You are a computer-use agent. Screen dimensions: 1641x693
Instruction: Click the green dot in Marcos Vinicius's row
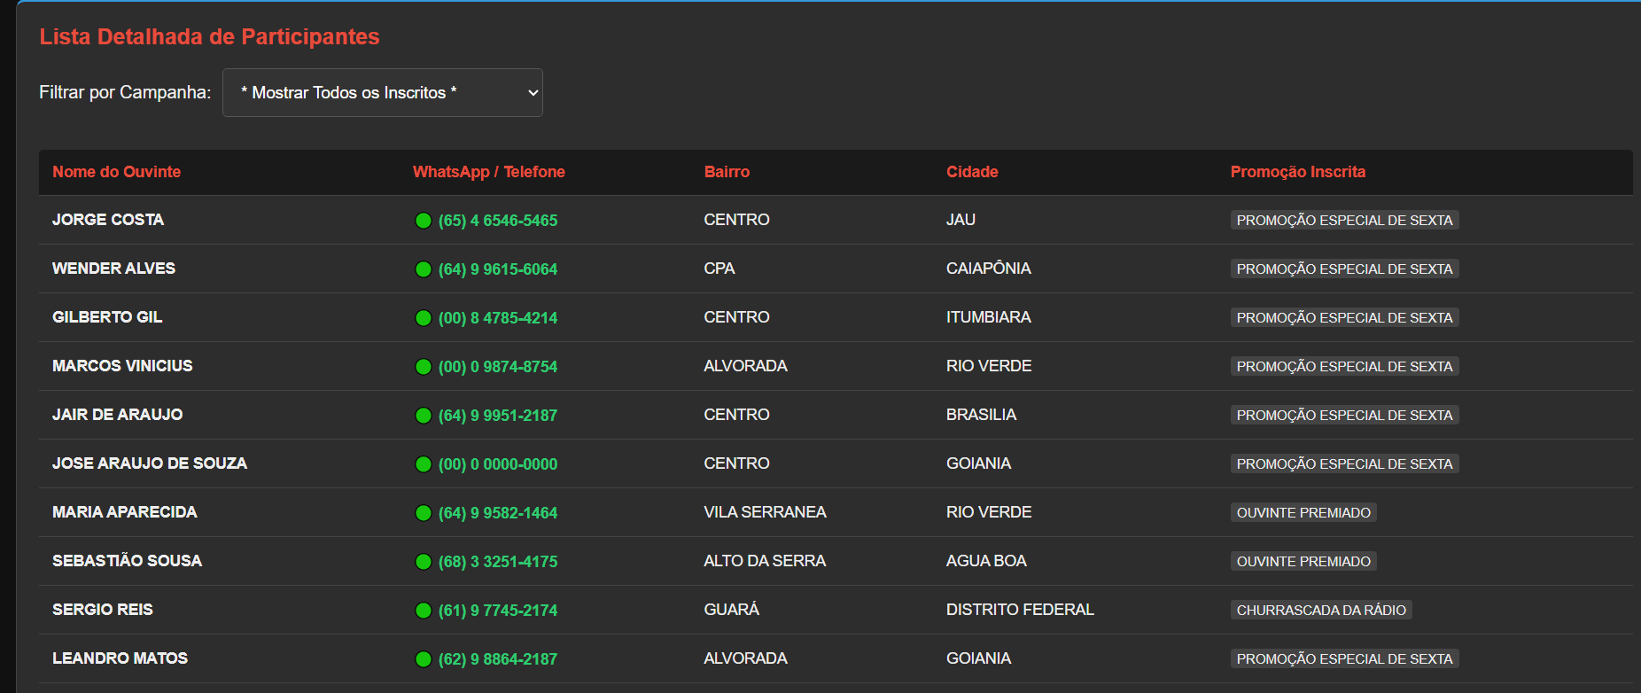point(424,367)
